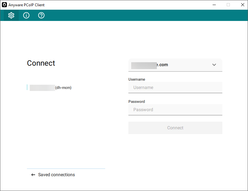Open the help question mark icon
The height and width of the screenshot is (191, 248).
41,15
